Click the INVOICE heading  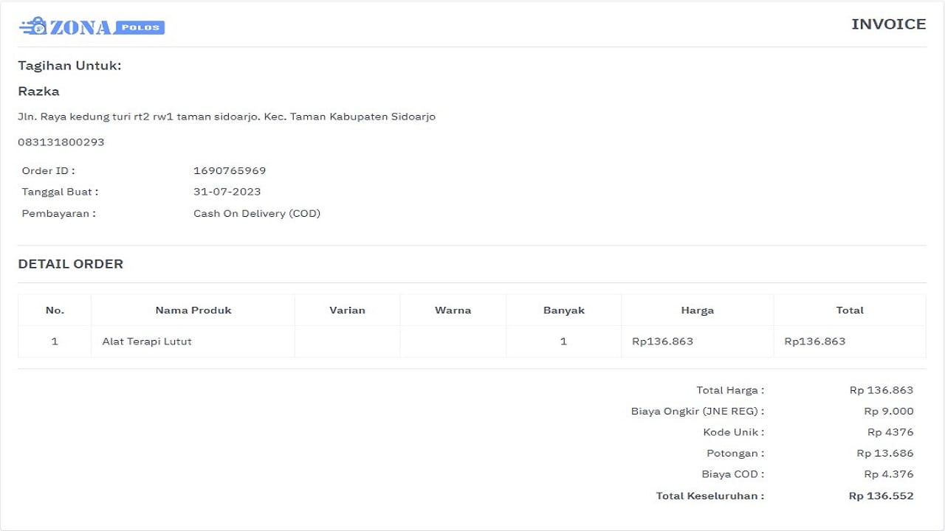(888, 24)
